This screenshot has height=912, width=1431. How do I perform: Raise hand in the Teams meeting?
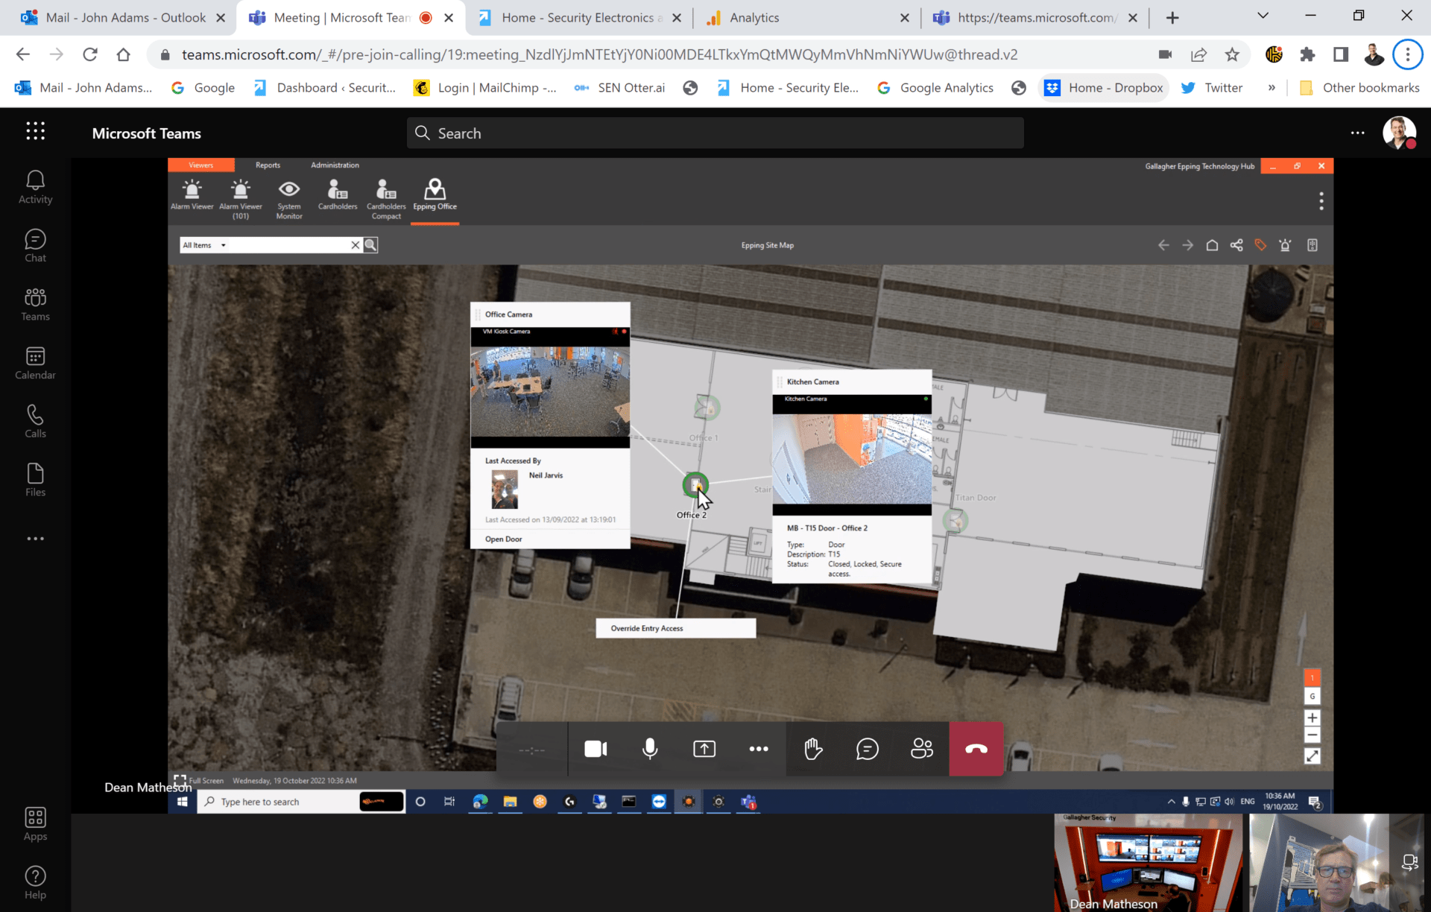click(812, 749)
